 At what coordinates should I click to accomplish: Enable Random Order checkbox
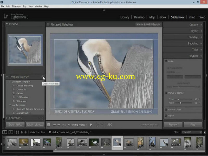(x=166, y=109)
